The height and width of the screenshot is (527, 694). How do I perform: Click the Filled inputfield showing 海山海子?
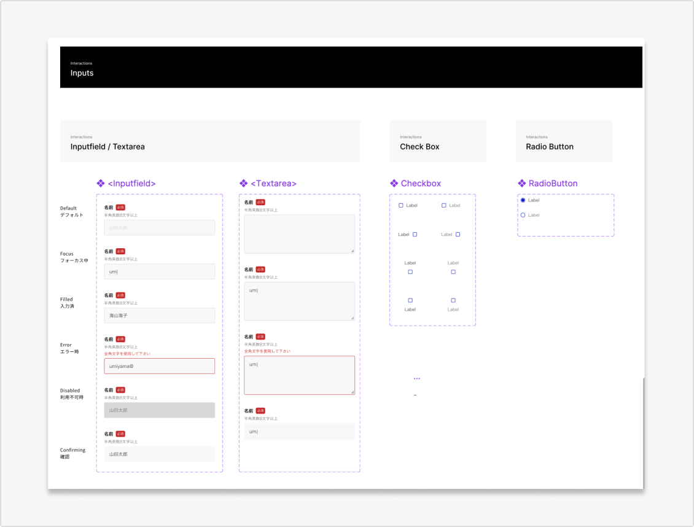coord(159,316)
